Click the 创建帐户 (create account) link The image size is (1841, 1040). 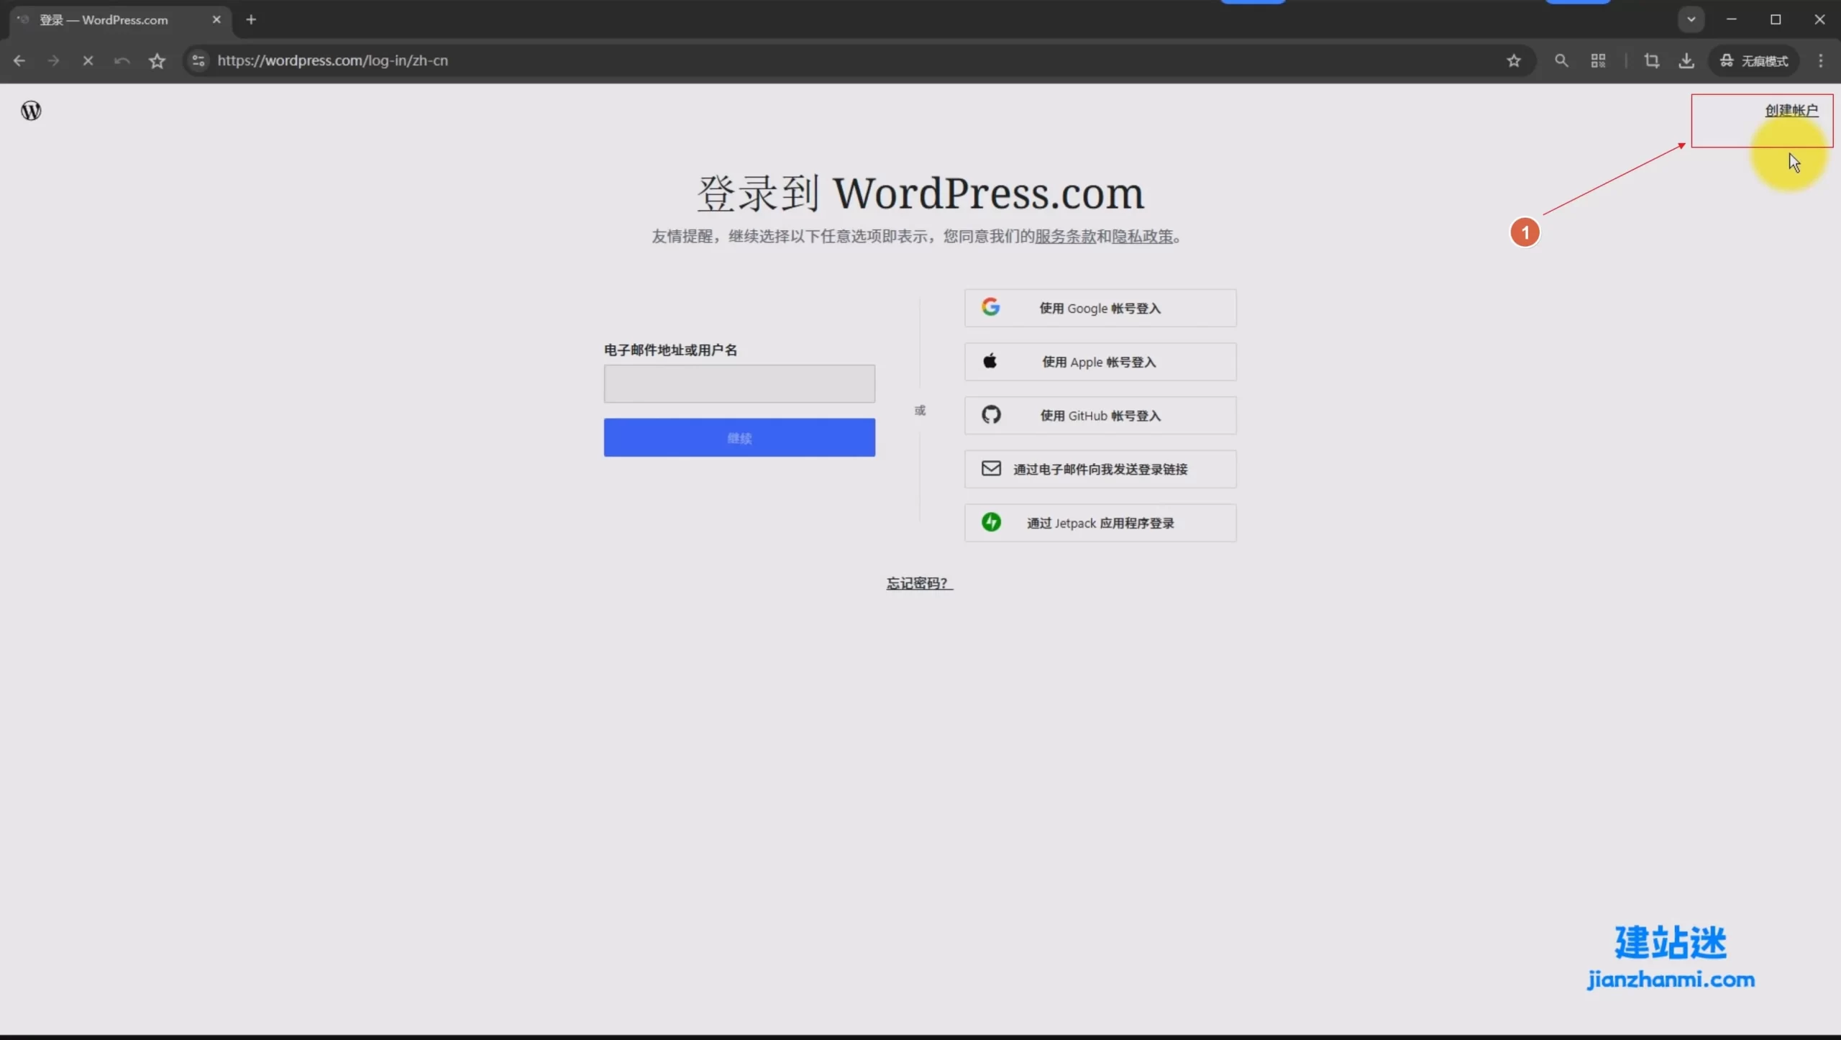tap(1791, 110)
